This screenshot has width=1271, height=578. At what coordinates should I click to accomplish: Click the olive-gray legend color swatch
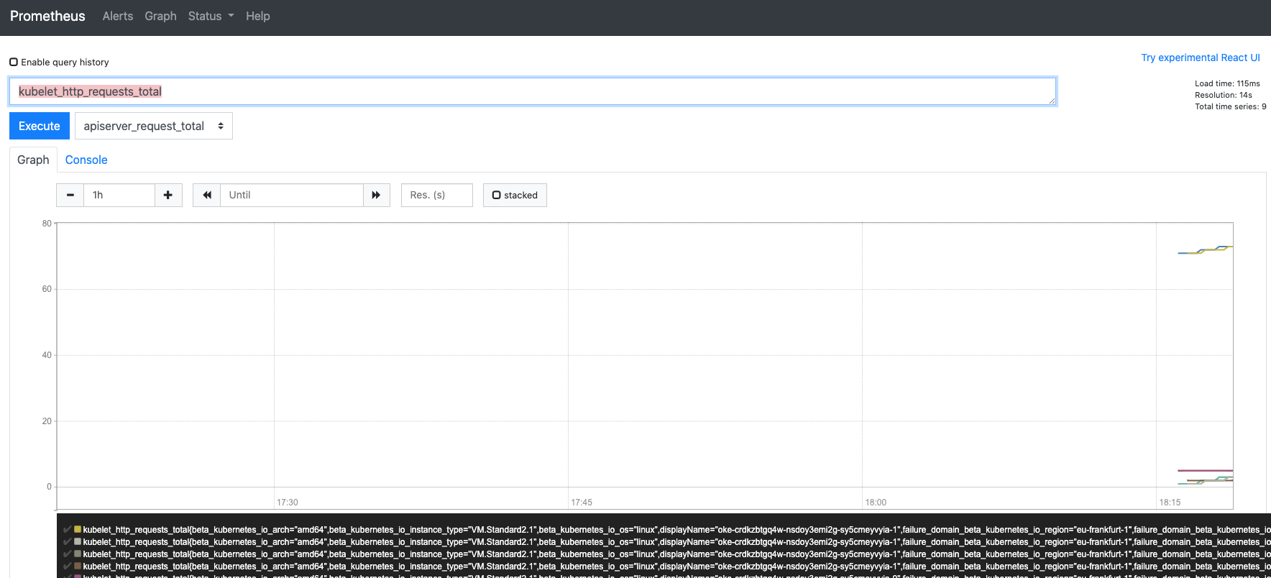(x=78, y=554)
